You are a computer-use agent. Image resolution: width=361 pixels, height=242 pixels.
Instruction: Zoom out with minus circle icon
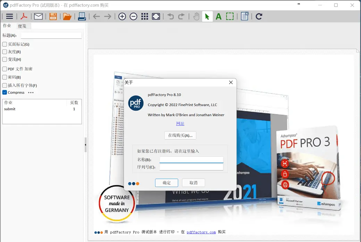(x=133, y=16)
